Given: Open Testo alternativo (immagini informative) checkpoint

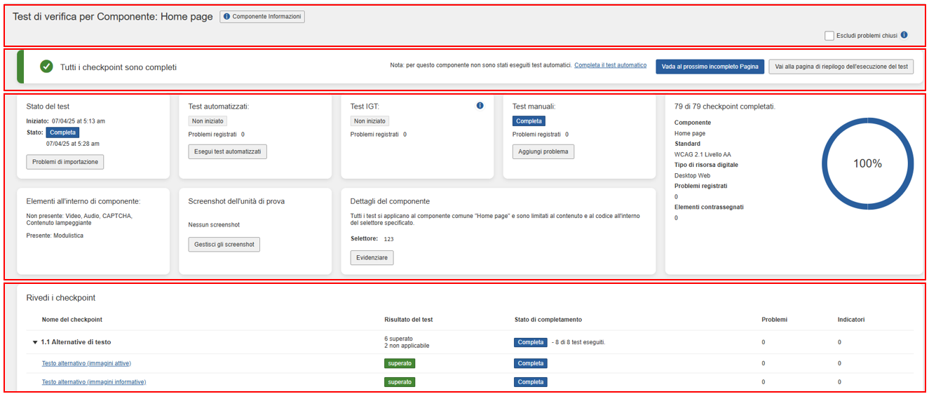Looking at the screenshot, I should 94,382.
